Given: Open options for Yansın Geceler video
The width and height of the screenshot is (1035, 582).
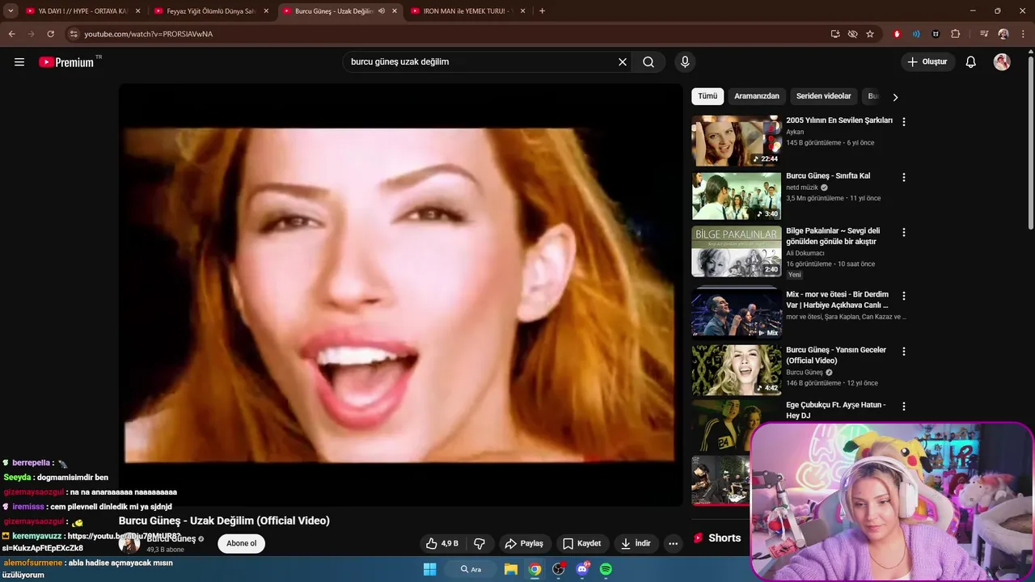Looking at the screenshot, I should tap(904, 352).
